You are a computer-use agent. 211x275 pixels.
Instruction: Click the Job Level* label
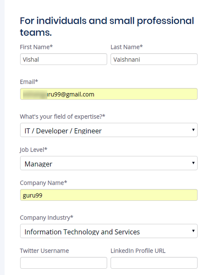(33, 150)
